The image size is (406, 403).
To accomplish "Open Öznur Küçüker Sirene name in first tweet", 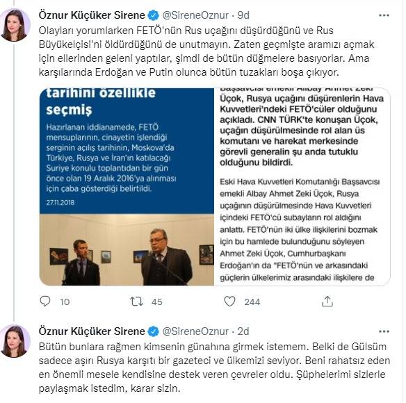I will tap(92, 15).
